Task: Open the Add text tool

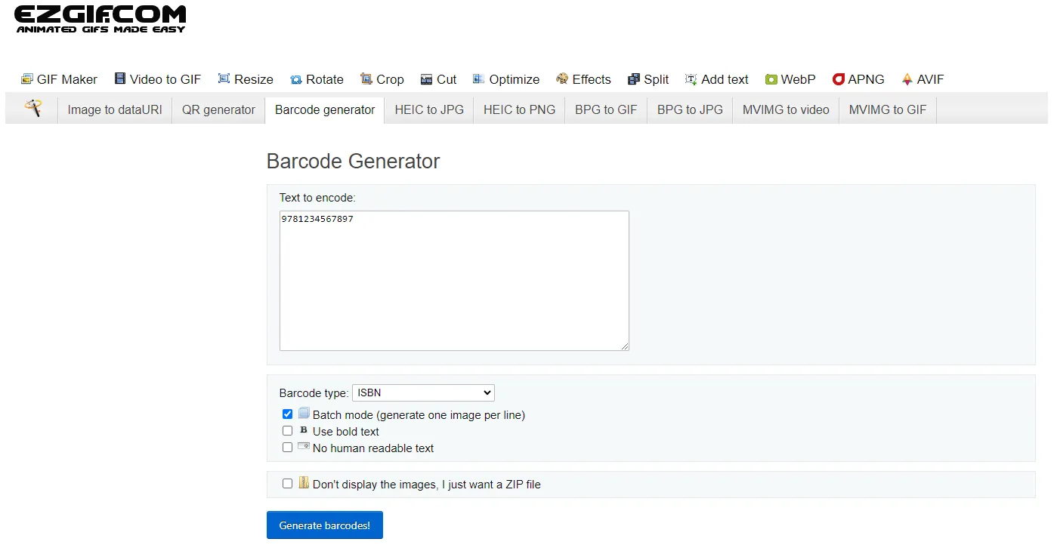Action: tap(716, 79)
